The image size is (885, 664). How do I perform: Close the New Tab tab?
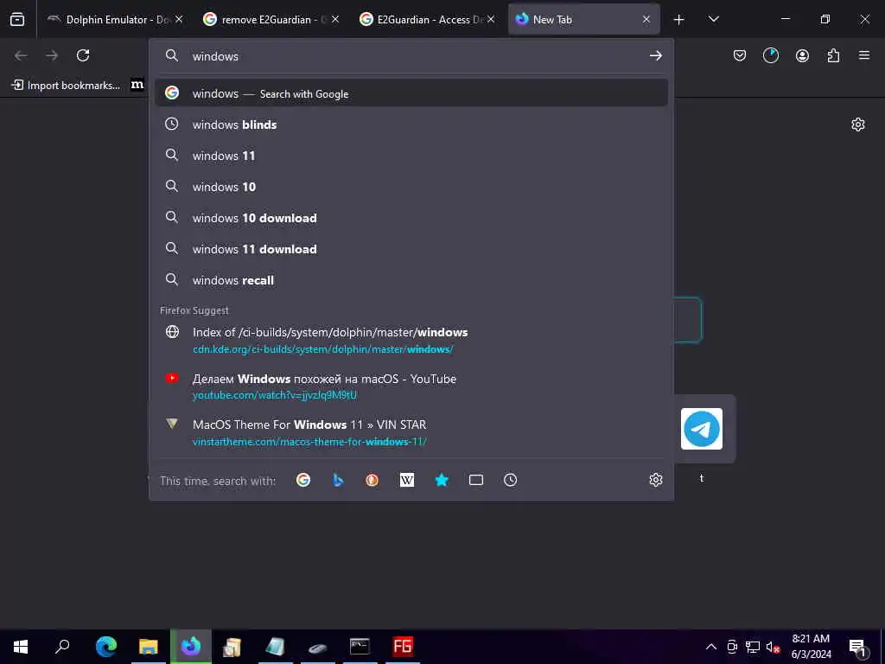(x=646, y=20)
